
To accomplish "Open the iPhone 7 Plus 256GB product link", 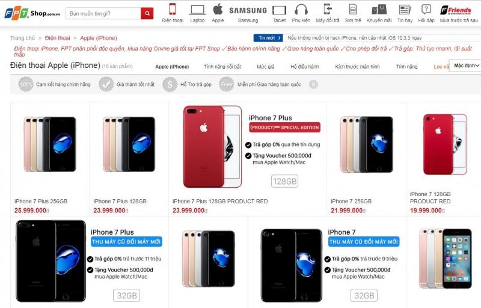I will pos(41,202).
